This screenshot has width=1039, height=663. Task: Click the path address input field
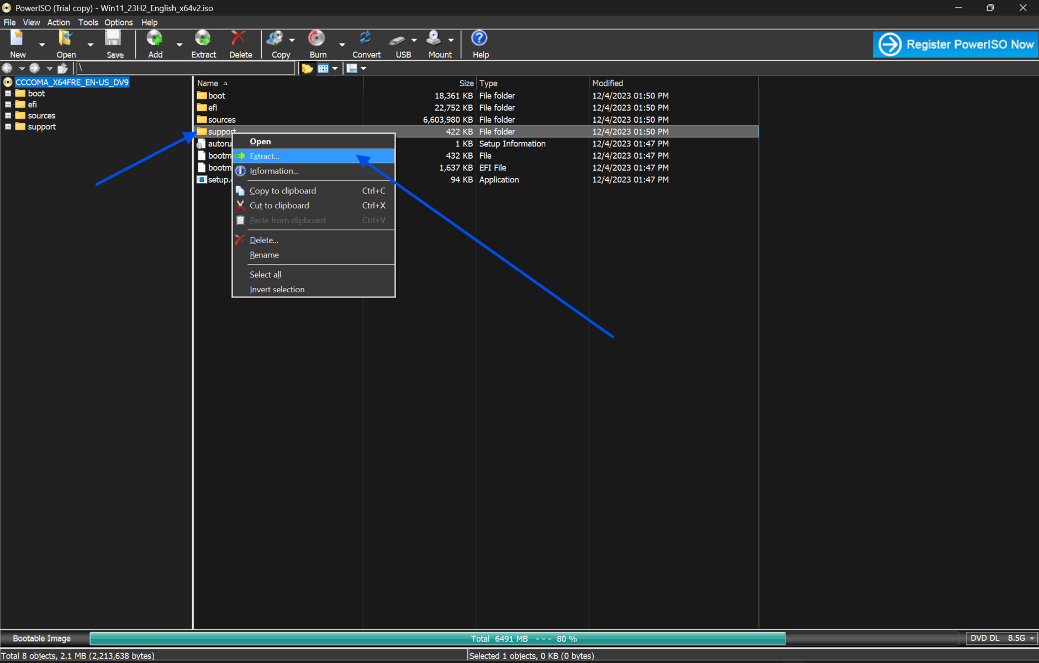pos(186,68)
